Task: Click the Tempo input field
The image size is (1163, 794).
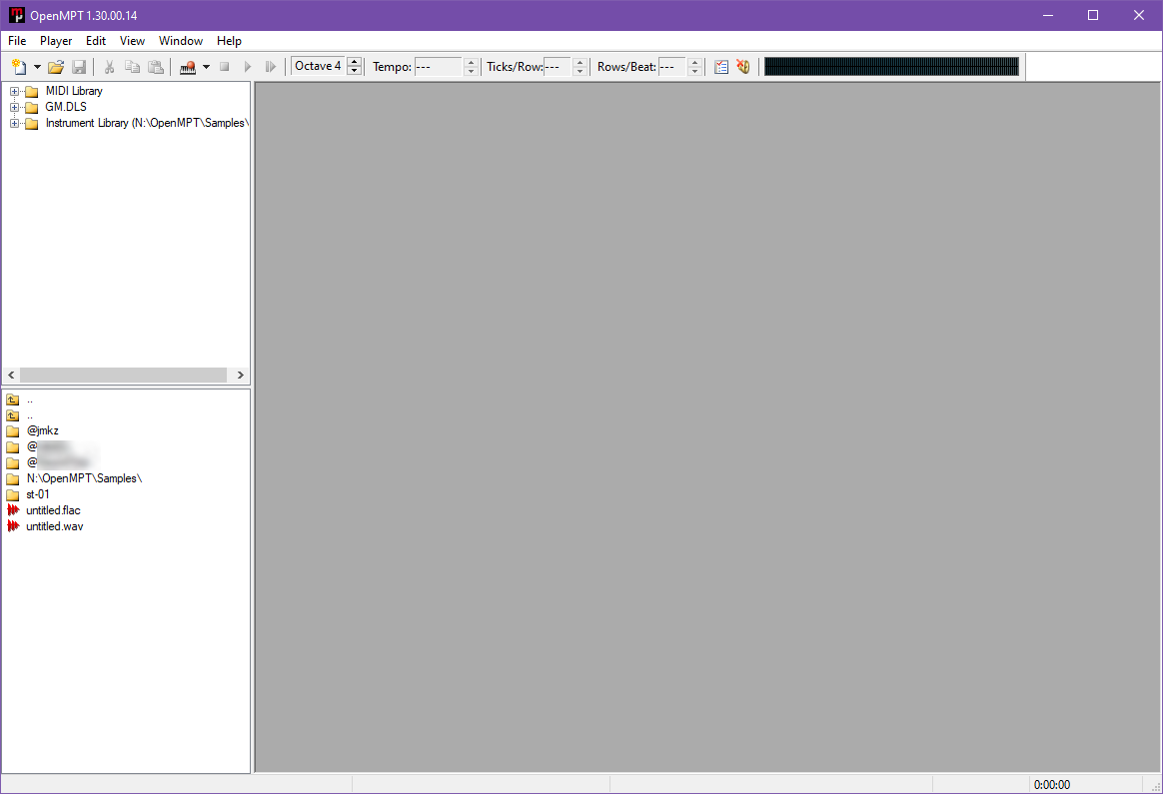Action: pyautogui.click(x=438, y=67)
